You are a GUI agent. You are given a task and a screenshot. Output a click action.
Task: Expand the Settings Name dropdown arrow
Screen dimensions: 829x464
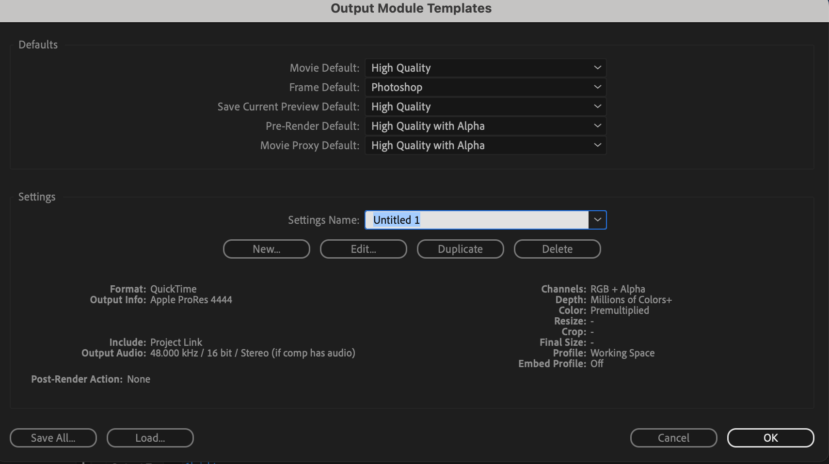click(597, 220)
